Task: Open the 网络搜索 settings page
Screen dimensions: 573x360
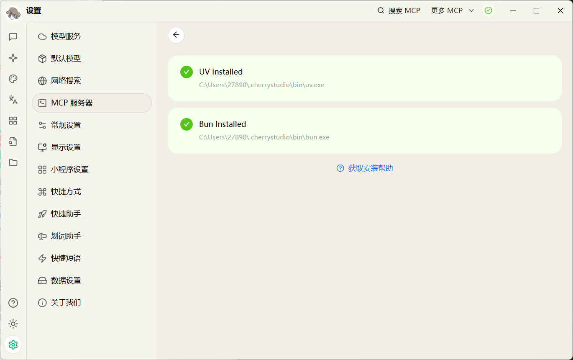Action: coord(65,80)
